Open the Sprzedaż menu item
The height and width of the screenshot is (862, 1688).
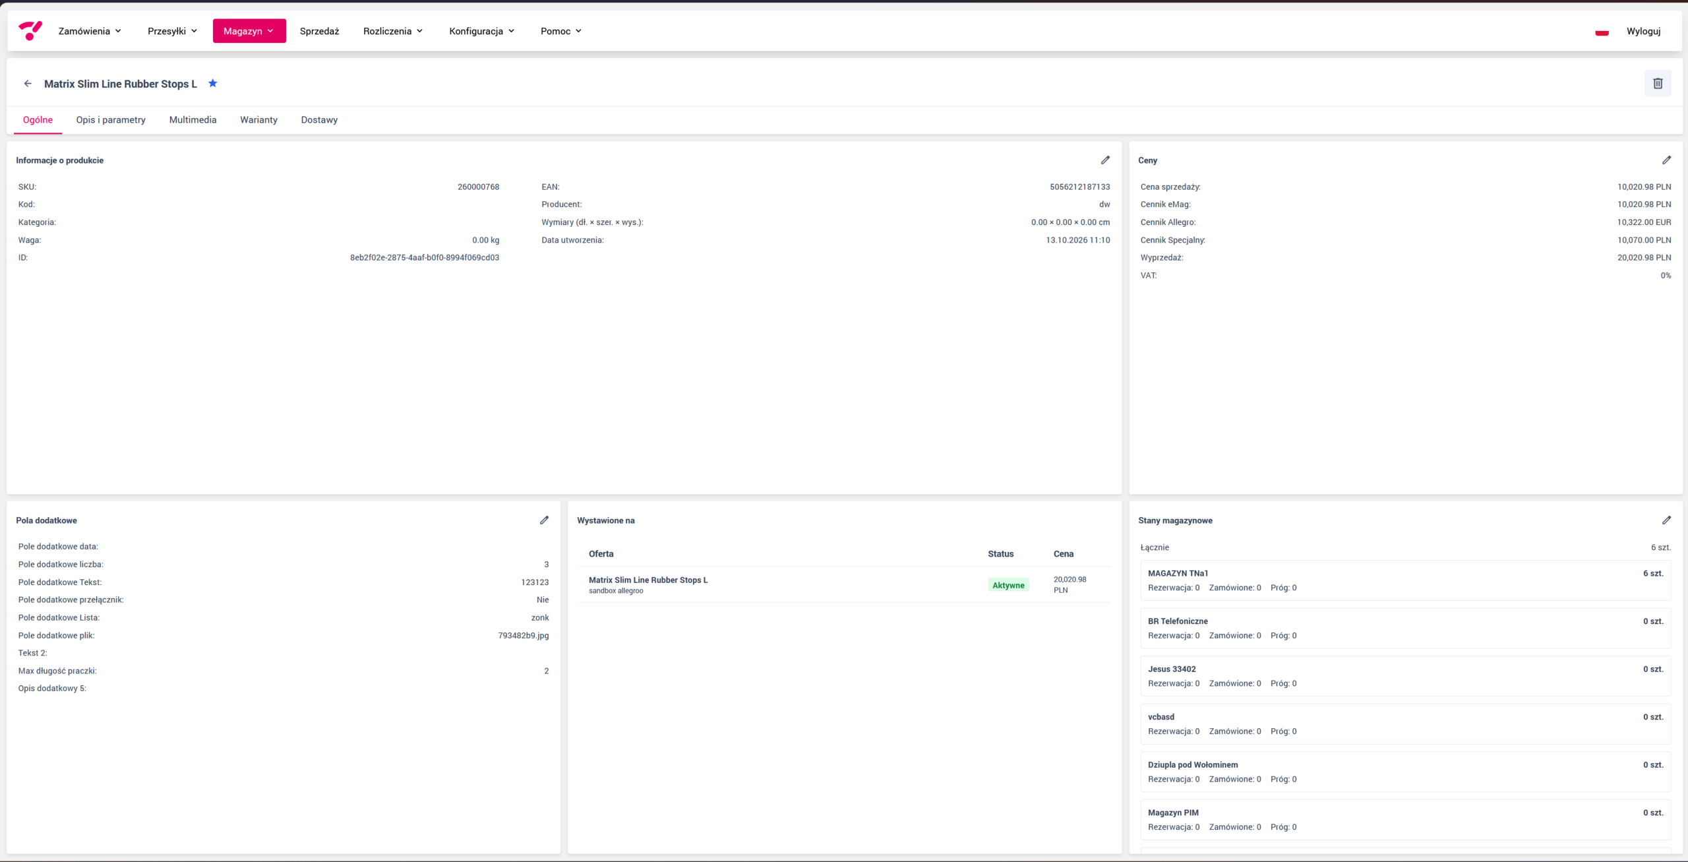(x=319, y=31)
